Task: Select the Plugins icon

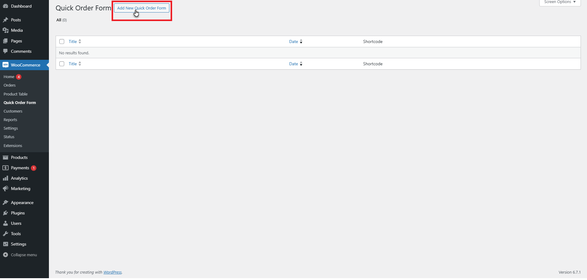Action: pos(6,213)
